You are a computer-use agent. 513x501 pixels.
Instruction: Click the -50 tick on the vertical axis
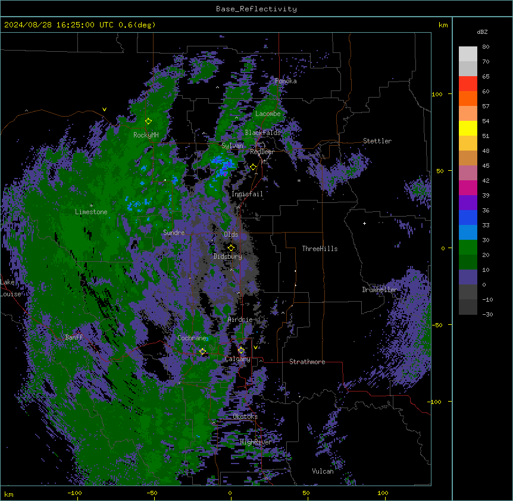click(x=437, y=325)
